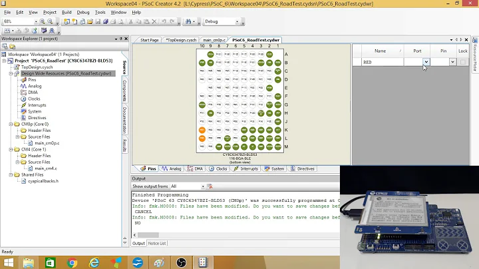Image resolution: width=479 pixels, height=269 pixels.
Task: Open the Debug configuration dropdown
Action: pyautogui.click(x=237, y=21)
